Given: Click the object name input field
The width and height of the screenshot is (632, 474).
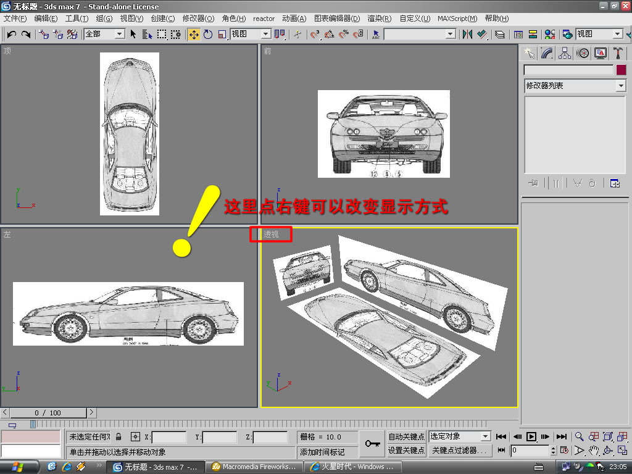Looking at the screenshot, I should click(568, 70).
